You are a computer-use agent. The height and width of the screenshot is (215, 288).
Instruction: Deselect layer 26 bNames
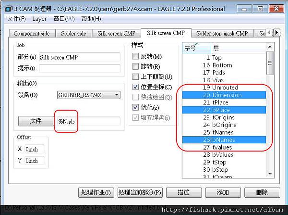(x=224, y=139)
